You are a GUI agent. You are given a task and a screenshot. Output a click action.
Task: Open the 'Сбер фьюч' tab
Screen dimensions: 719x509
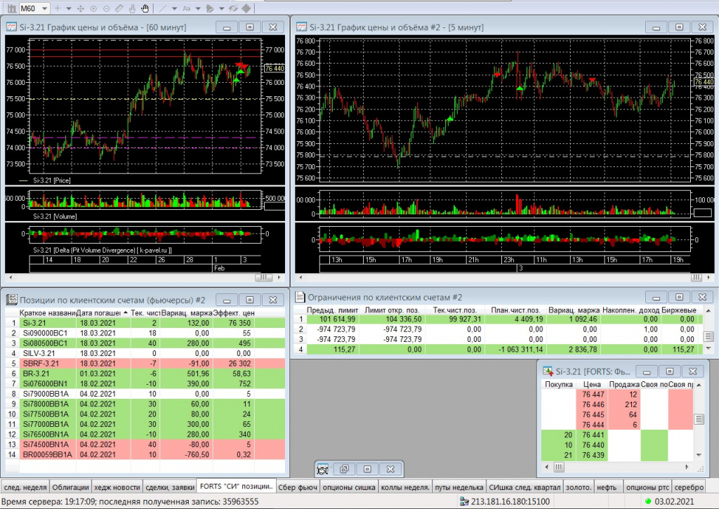tap(298, 487)
